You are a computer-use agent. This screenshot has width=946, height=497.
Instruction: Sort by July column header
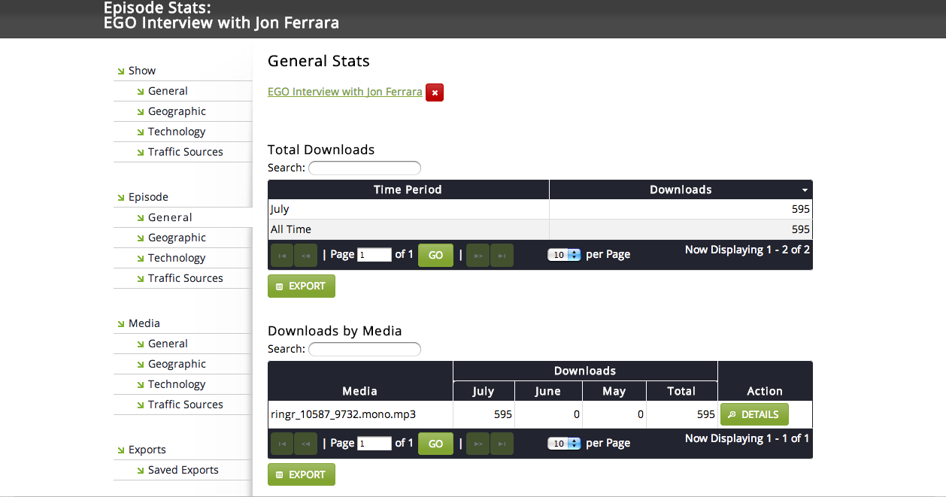(x=484, y=391)
